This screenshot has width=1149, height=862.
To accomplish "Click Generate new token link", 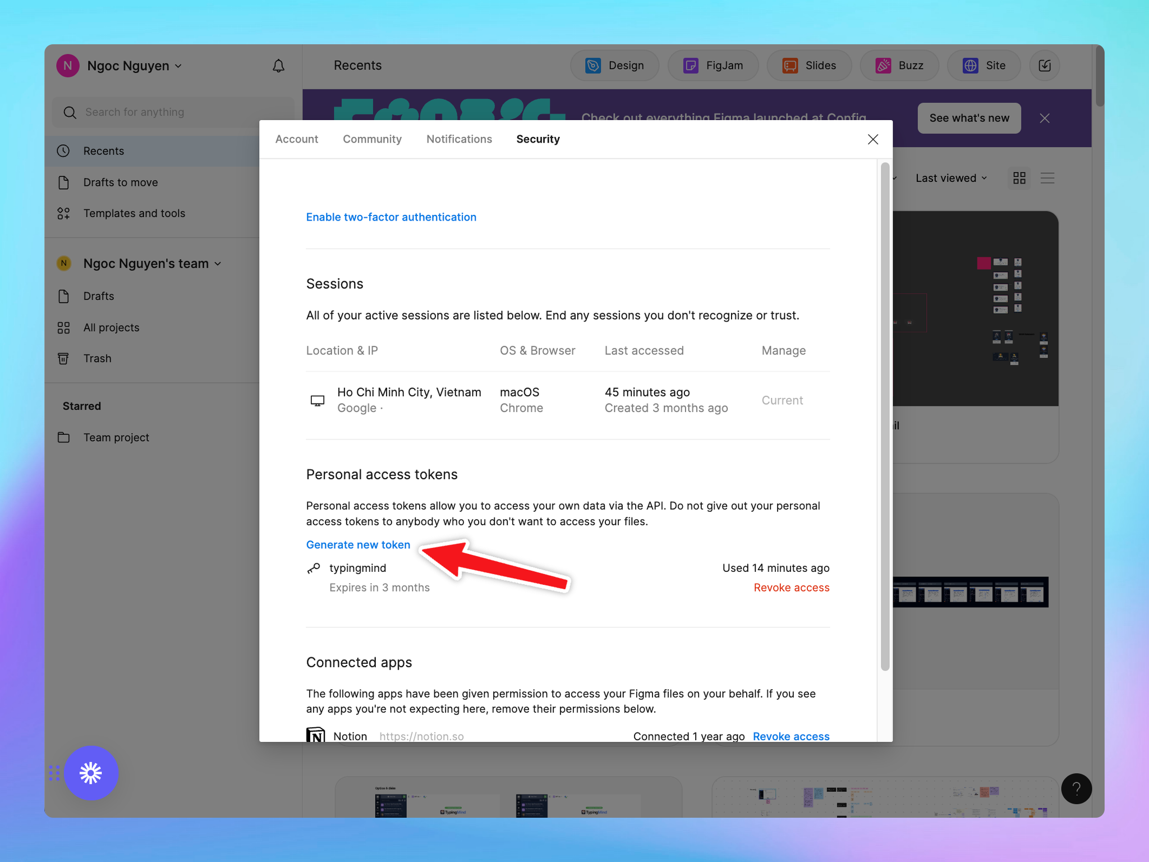I will (358, 544).
